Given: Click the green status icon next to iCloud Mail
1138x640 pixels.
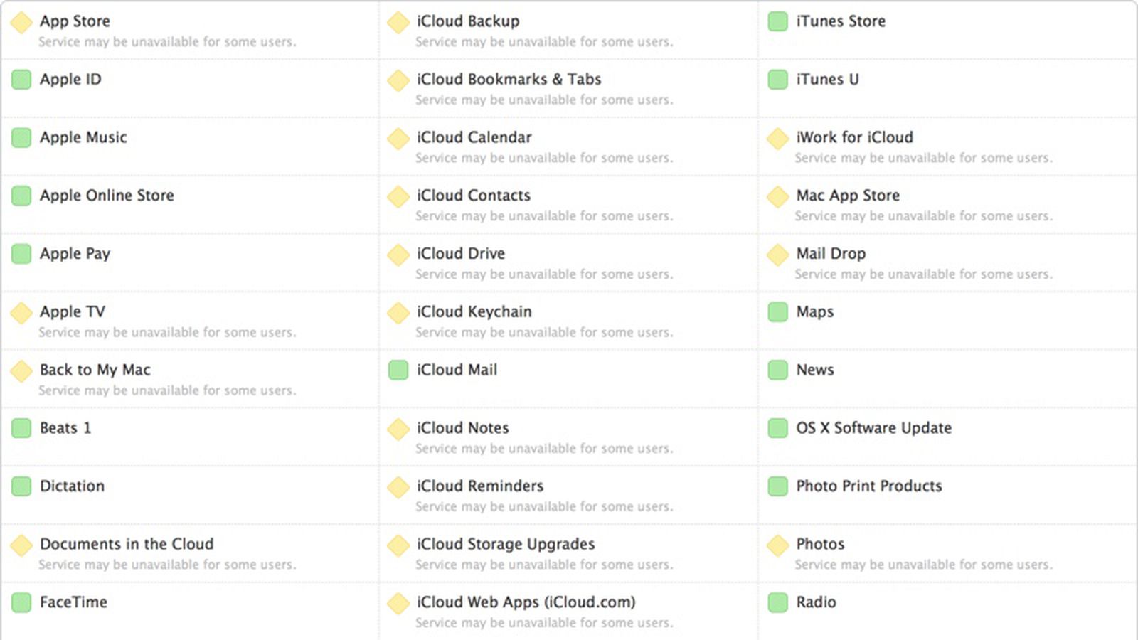Looking at the screenshot, I should 398,370.
